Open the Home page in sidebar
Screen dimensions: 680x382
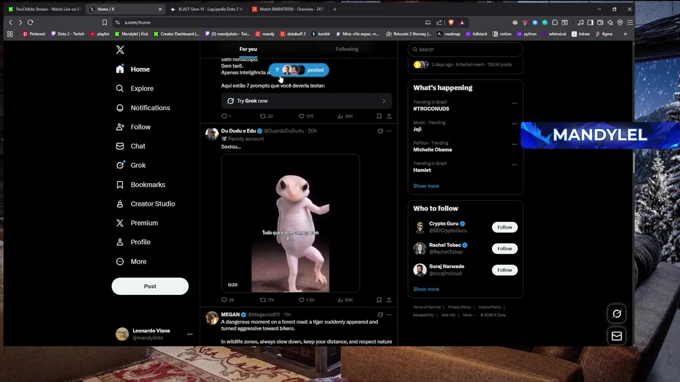pyautogui.click(x=133, y=70)
